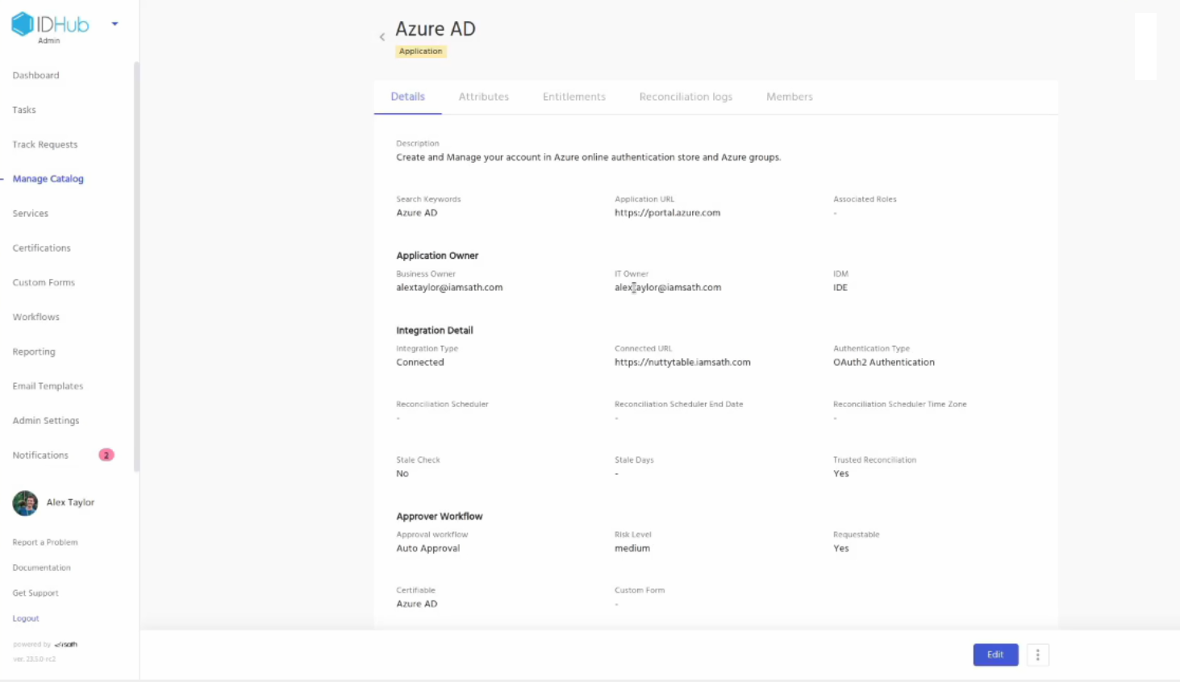This screenshot has height=682, width=1180.
Task: Open Admin Settings from the sidebar
Action: (46, 421)
